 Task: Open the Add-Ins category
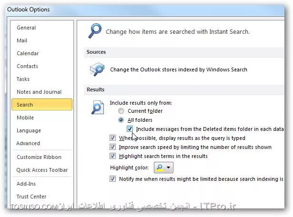coord(26,184)
